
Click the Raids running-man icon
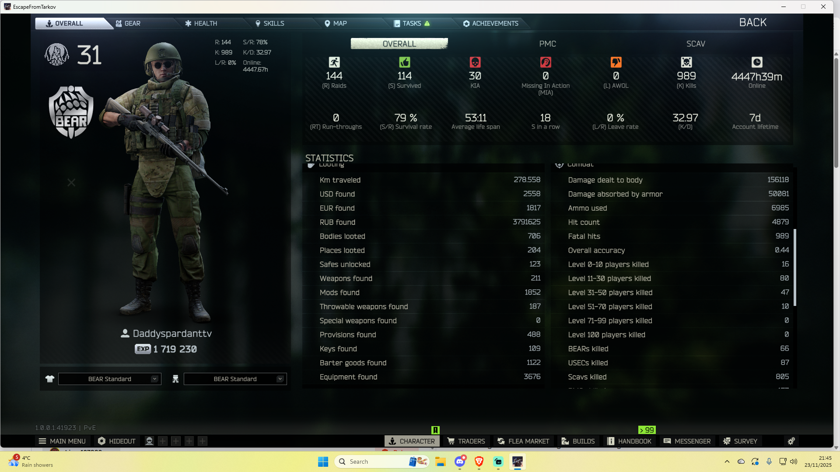[334, 62]
